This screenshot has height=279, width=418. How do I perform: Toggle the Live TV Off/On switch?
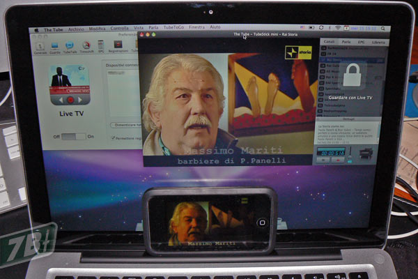(x=73, y=137)
